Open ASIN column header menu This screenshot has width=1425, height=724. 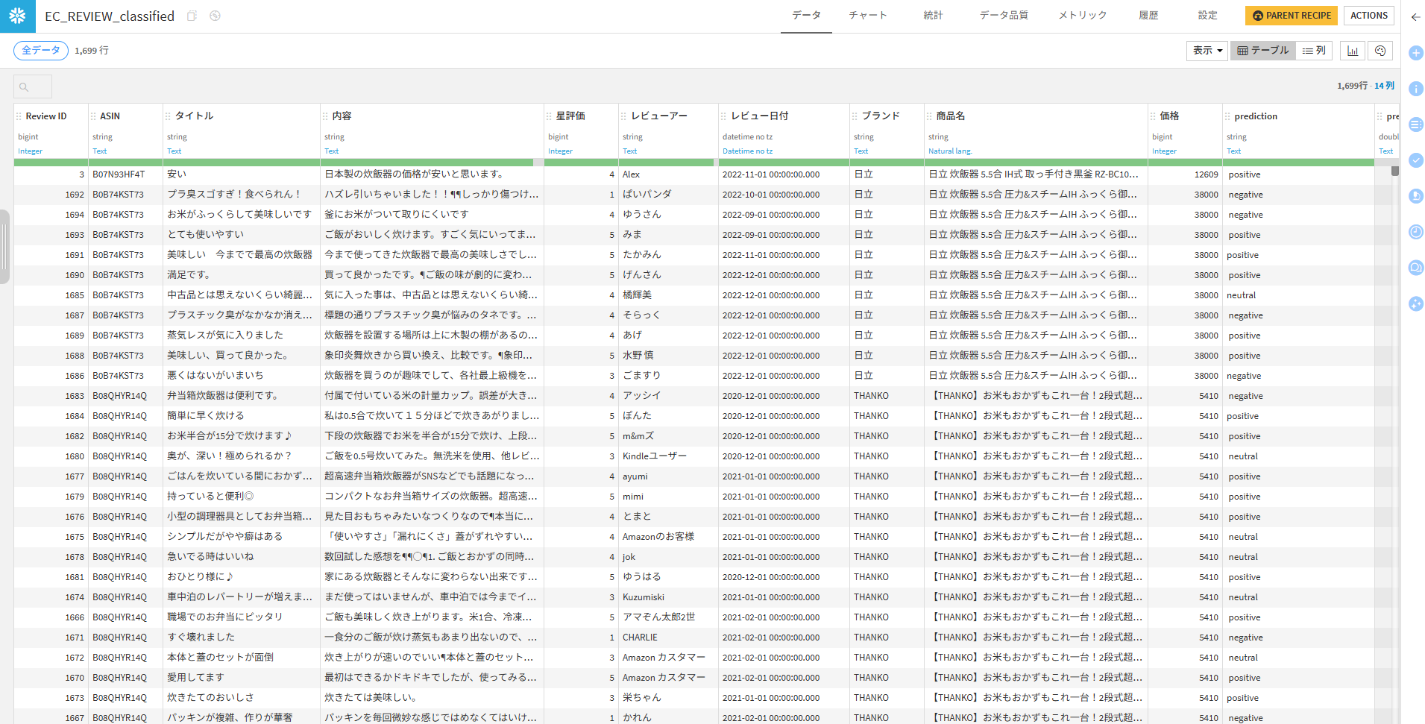pyautogui.click(x=110, y=116)
